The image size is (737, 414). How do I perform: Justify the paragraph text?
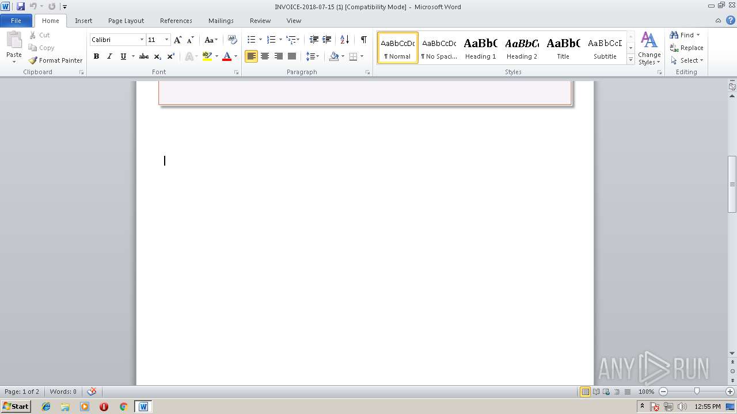[292, 56]
